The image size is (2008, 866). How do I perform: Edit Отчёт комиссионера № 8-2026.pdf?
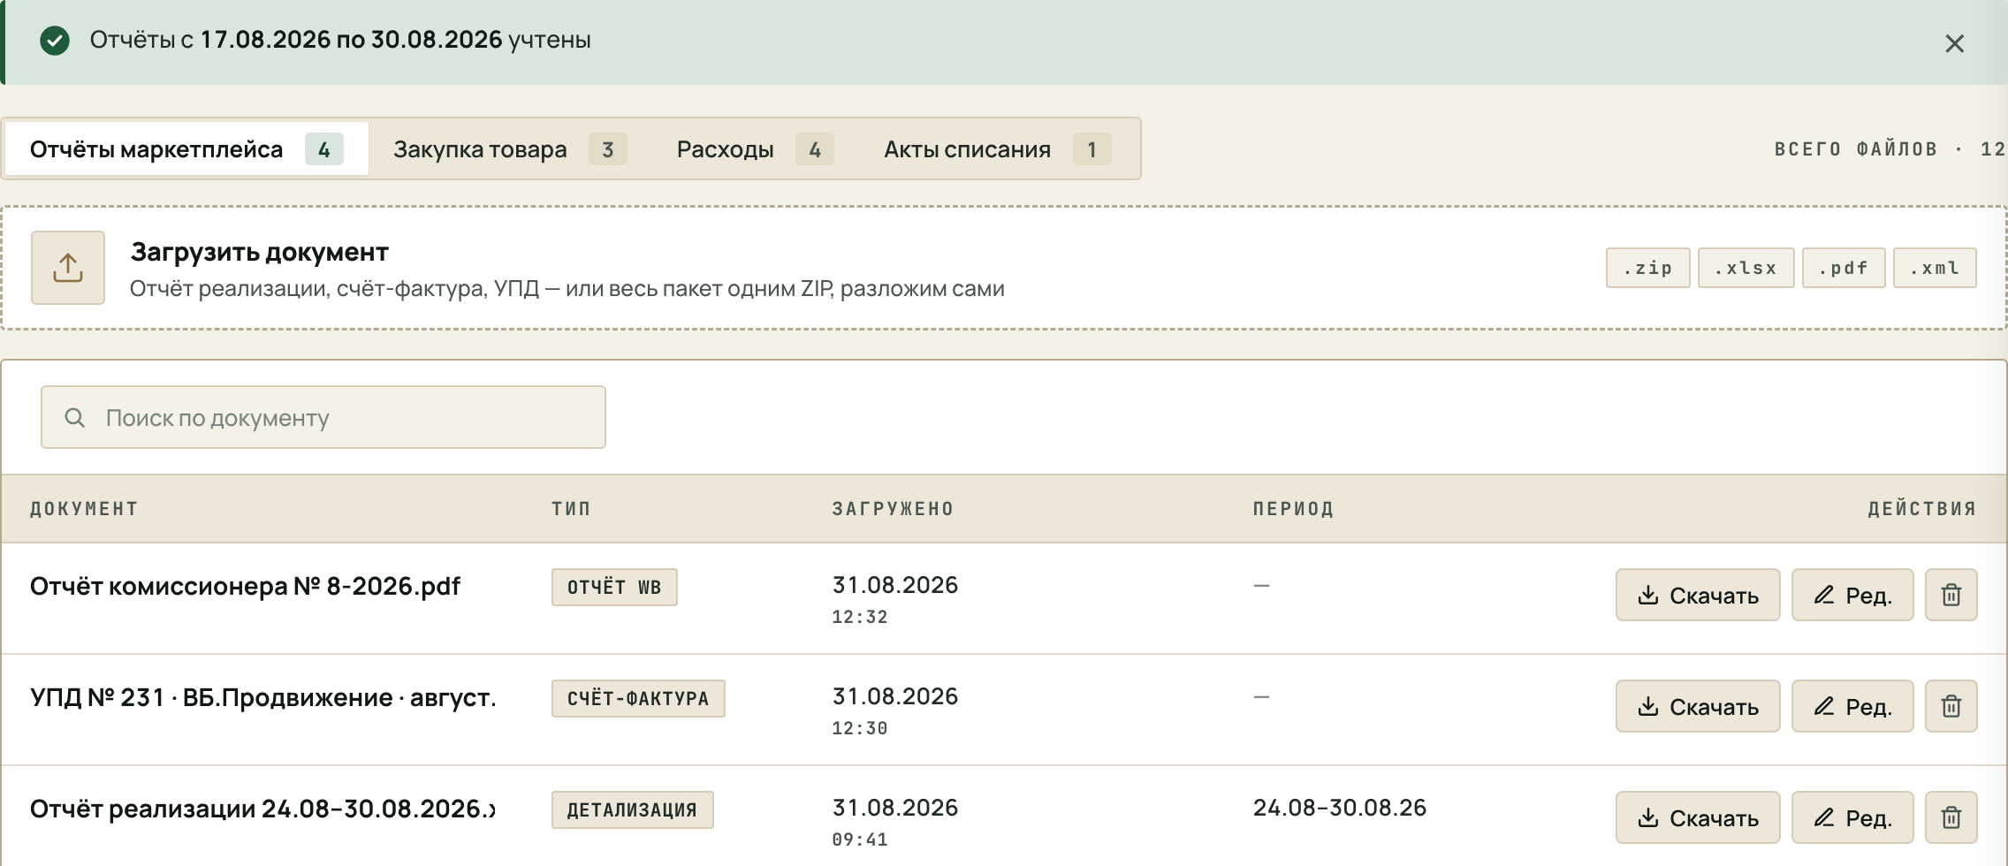[x=1852, y=595]
